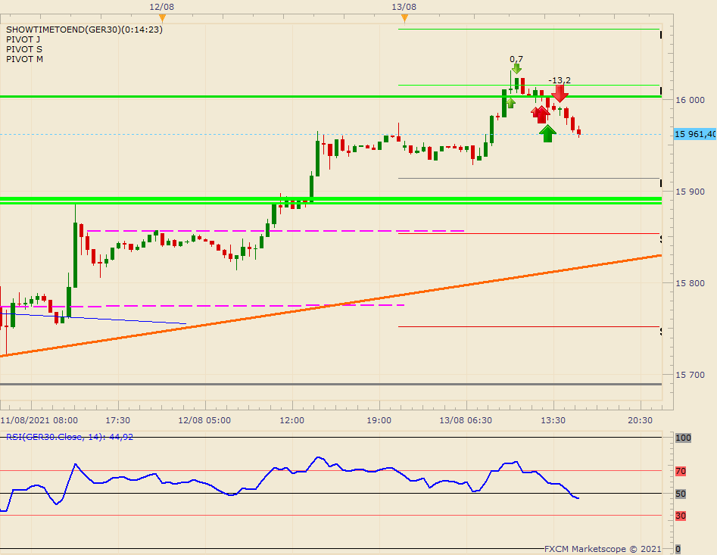This screenshot has width=717, height=555.
Task: Click the 16 000 price axis label
Action: coord(690,100)
